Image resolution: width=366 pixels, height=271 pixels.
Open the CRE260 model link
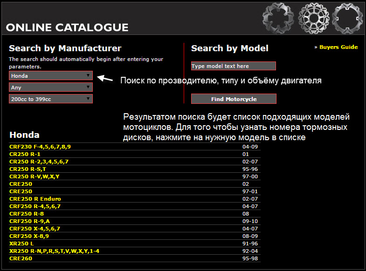tap(21, 258)
